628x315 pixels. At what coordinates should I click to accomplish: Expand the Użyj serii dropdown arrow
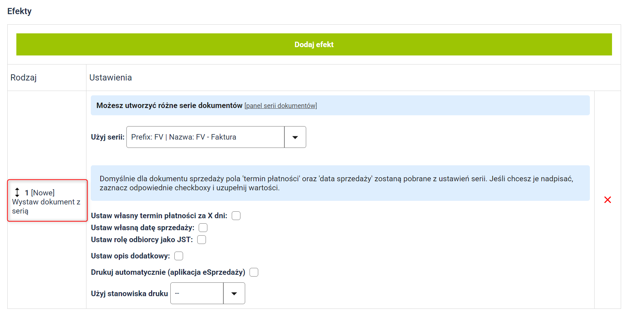[x=295, y=137]
